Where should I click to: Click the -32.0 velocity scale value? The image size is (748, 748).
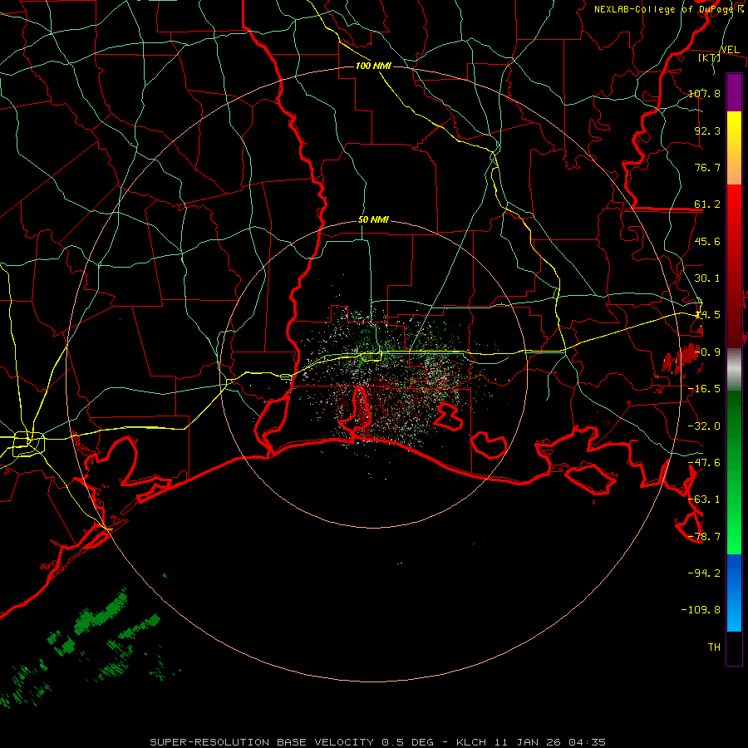704,426
